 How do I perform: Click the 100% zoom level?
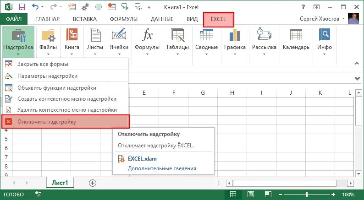pos(348,195)
